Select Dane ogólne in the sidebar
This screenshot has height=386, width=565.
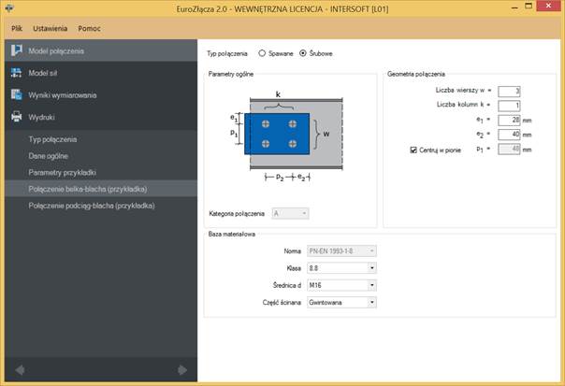click(x=49, y=156)
